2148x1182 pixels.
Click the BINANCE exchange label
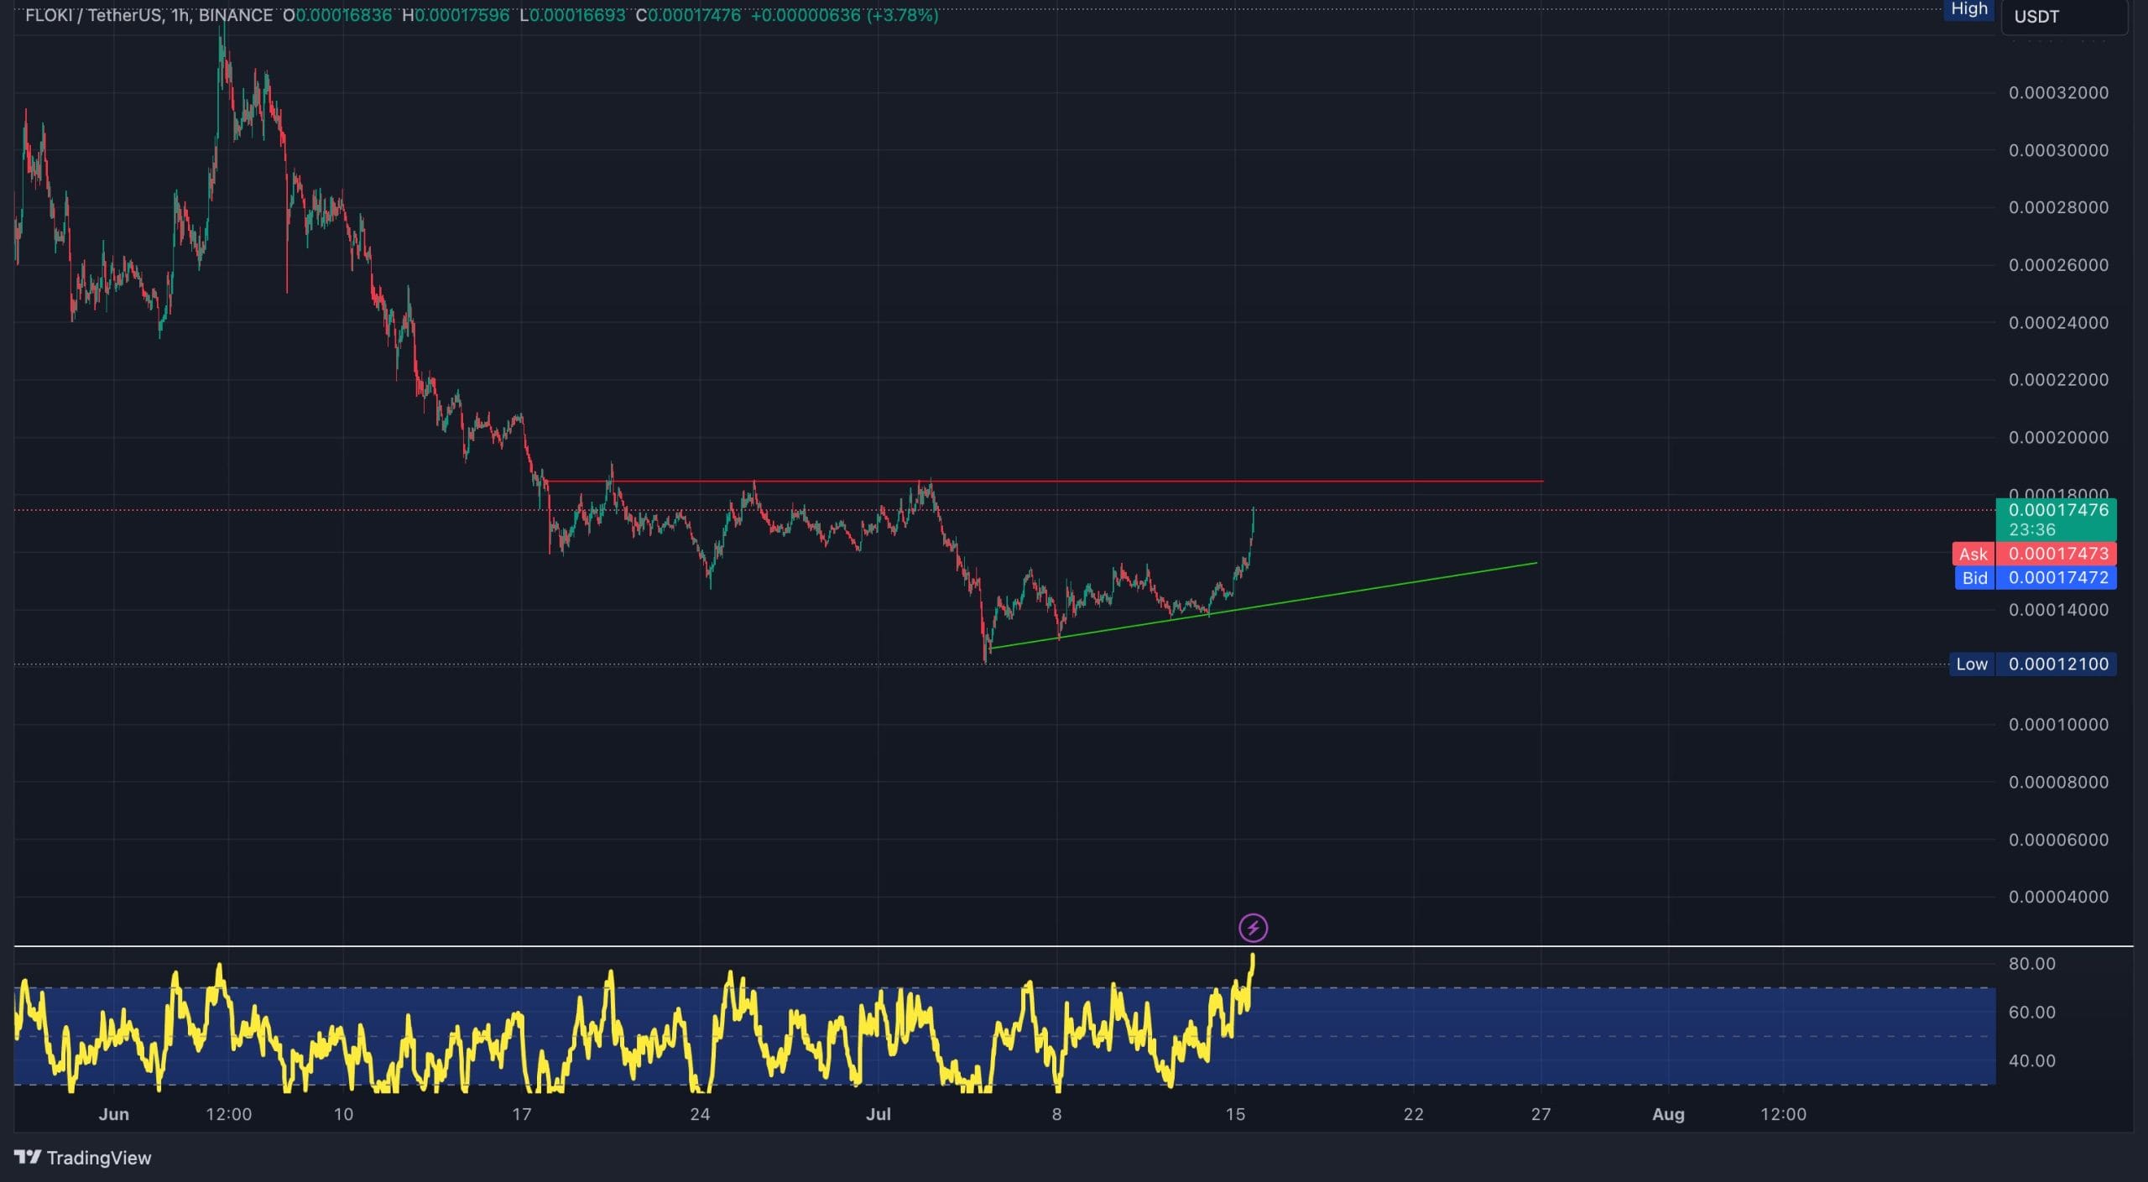tap(233, 14)
